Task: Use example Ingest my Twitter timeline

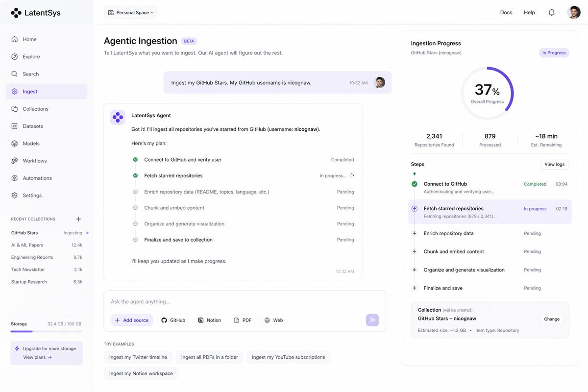Action: click(138, 357)
